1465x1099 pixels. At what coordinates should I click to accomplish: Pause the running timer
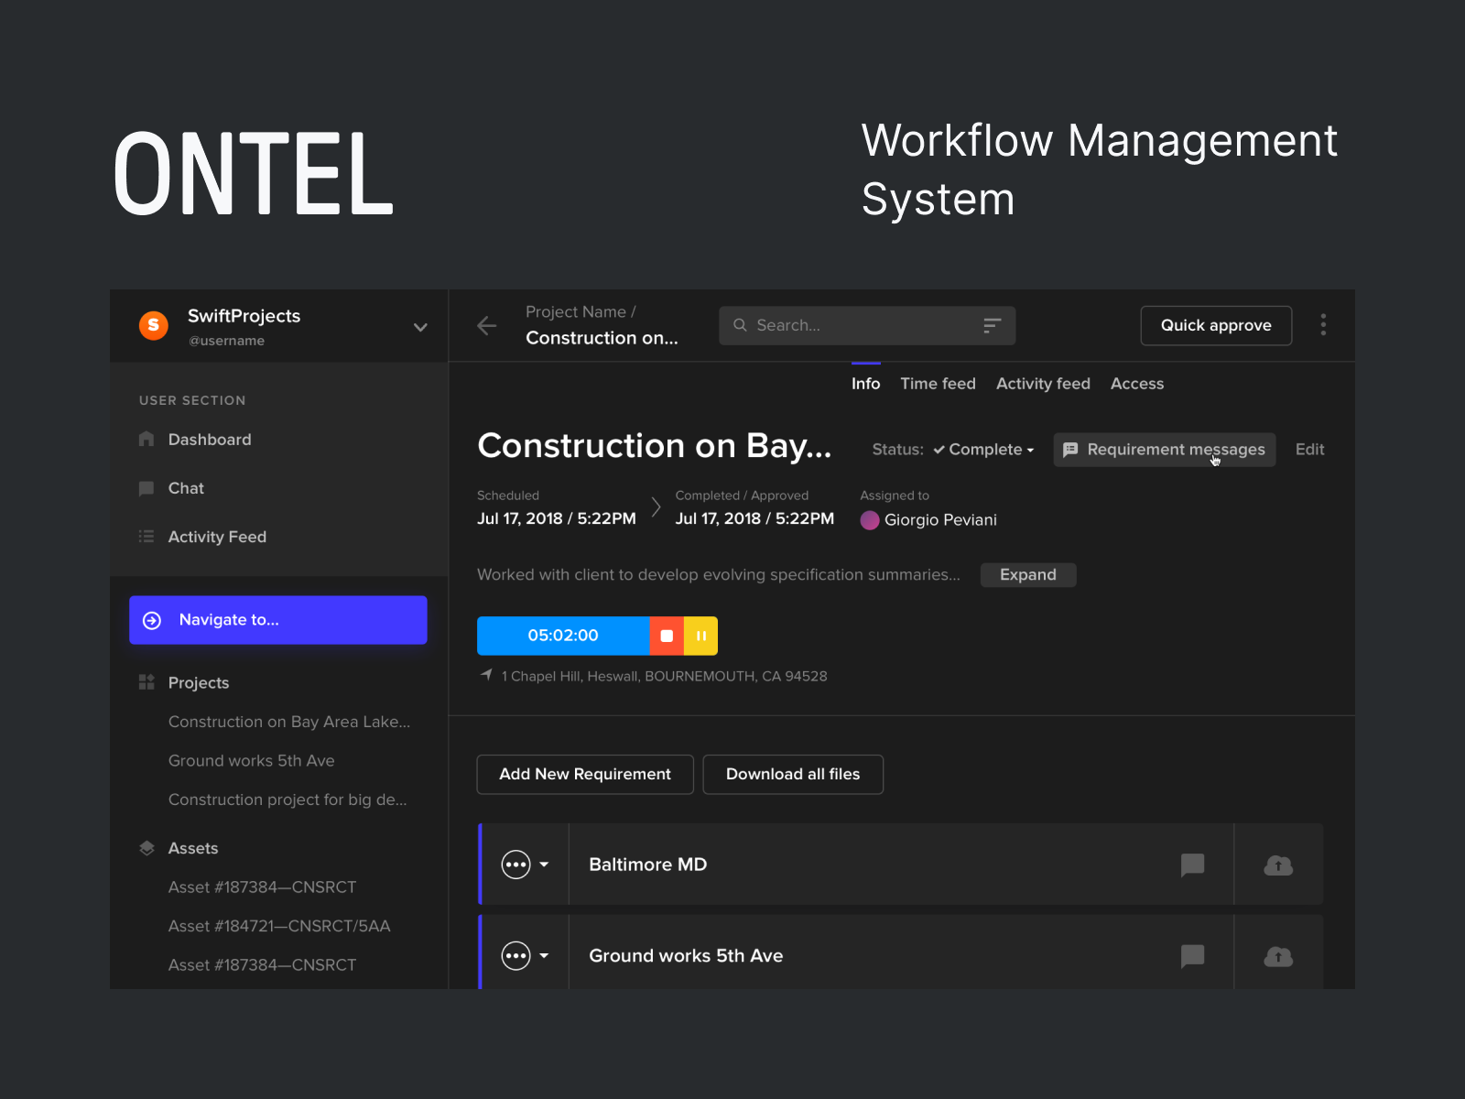700,636
